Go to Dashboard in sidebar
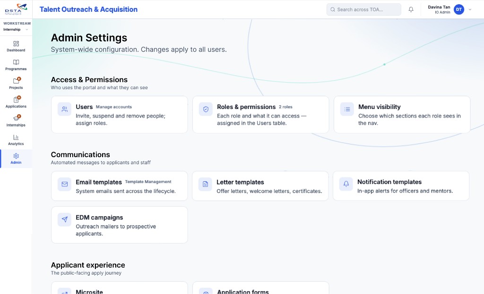This screenshot has width=484, height=294. pyautogui.click(x=16, y=46)
